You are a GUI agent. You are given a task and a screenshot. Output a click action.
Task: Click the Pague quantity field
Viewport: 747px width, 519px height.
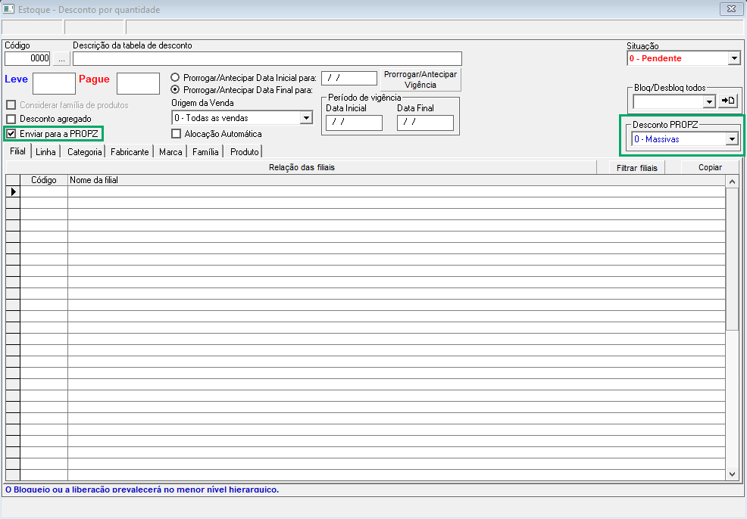click(138, 83)
